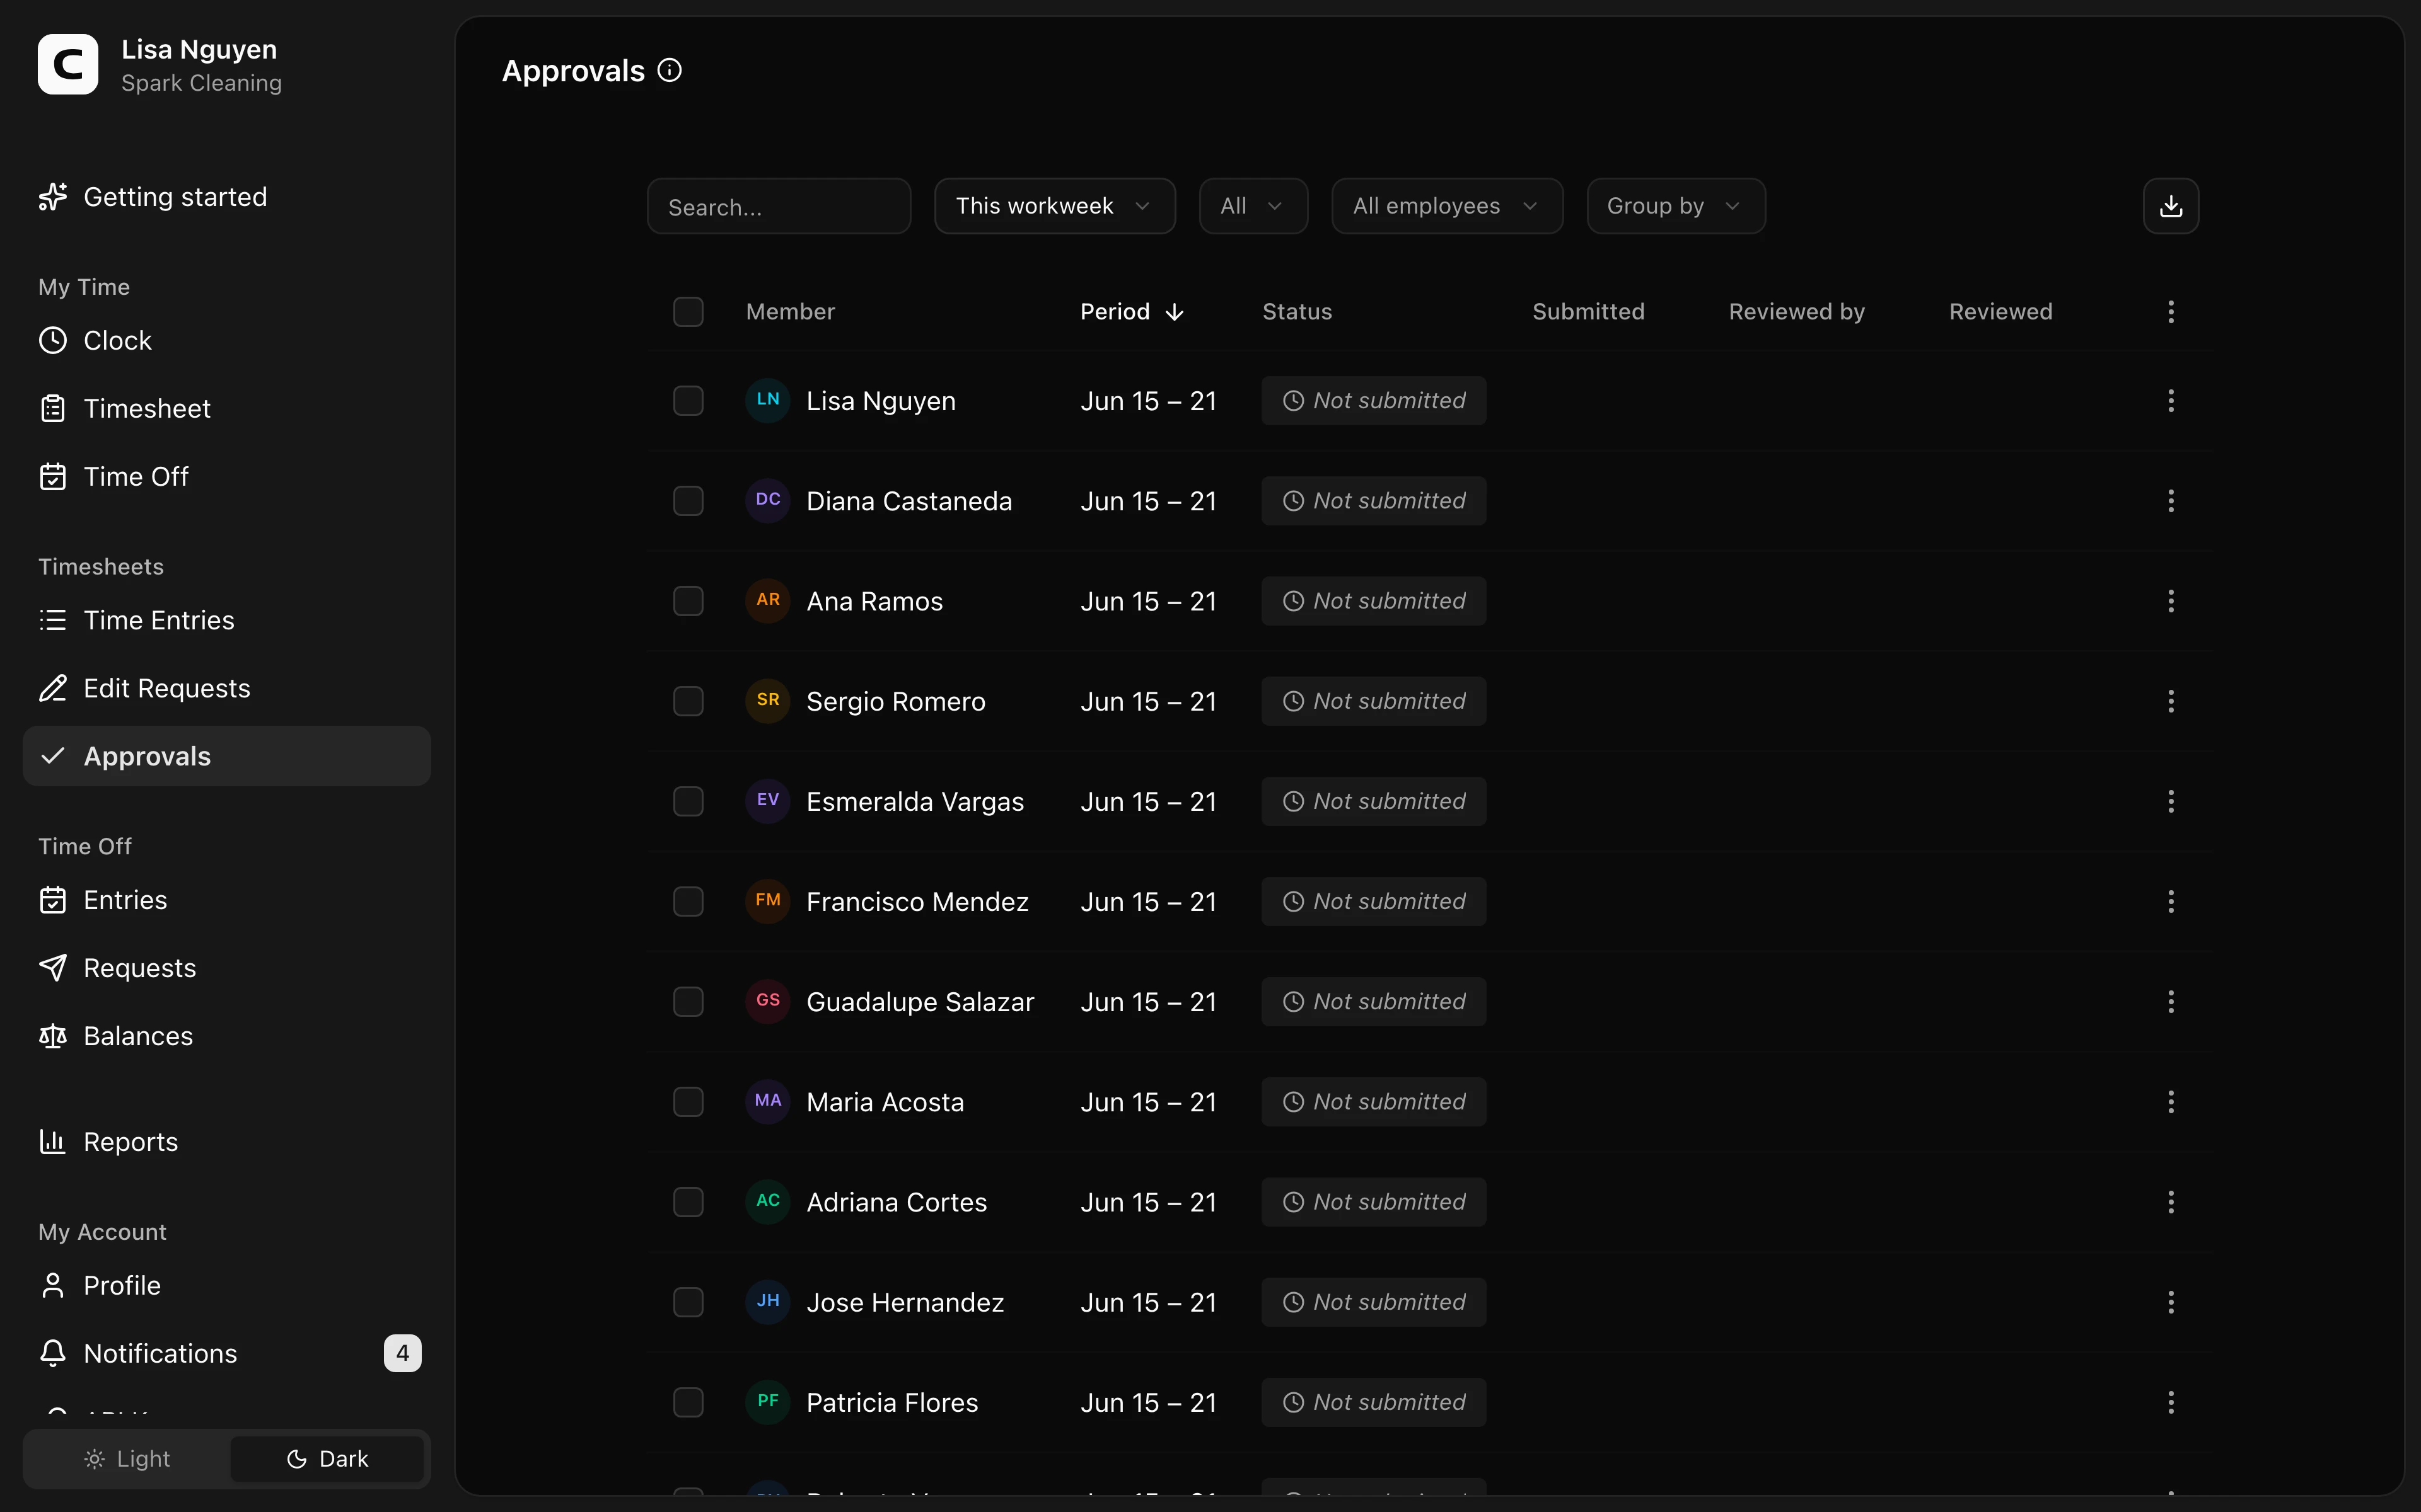The height and width of the screenshot is (1512, 2421).
Task: Check the box for Lisa Nguyen
Action: tap(688, 401)
